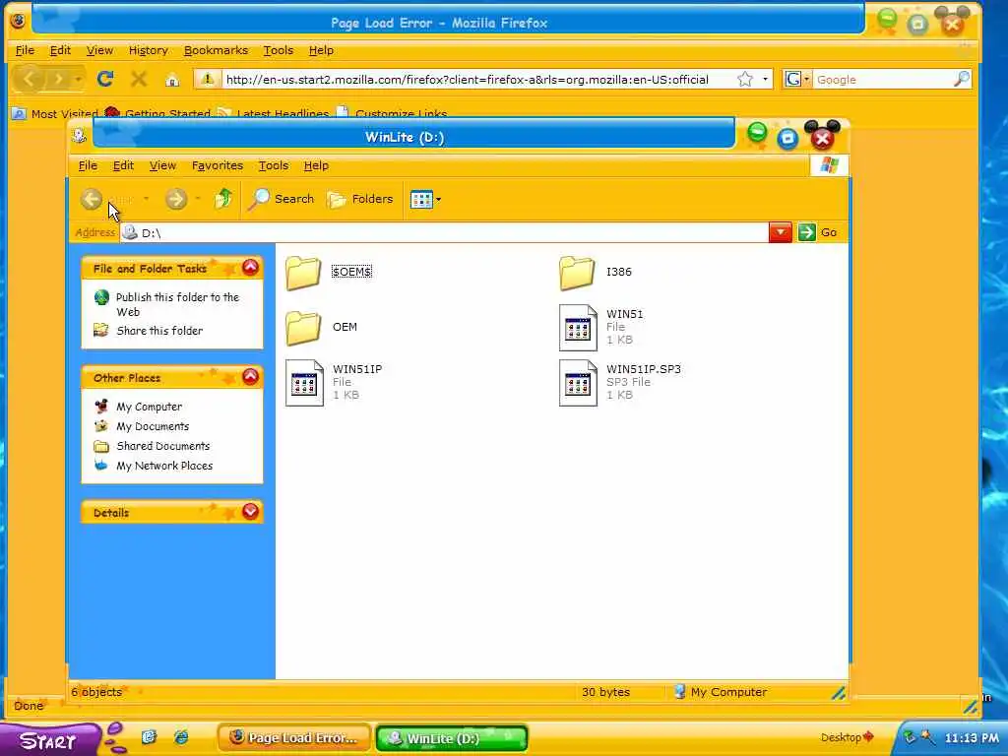1008x756 pixels.
Task: Click Publish this folder to the Web
Action: tap(177, 304)
